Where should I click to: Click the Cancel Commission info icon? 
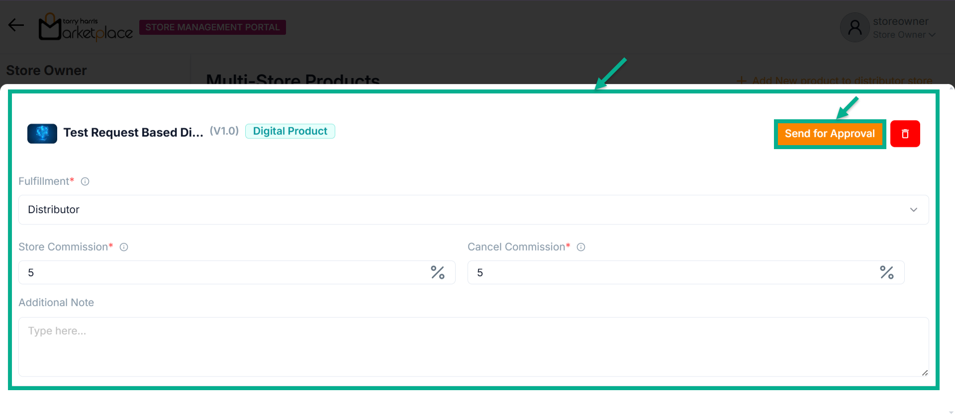pos(581,247)
